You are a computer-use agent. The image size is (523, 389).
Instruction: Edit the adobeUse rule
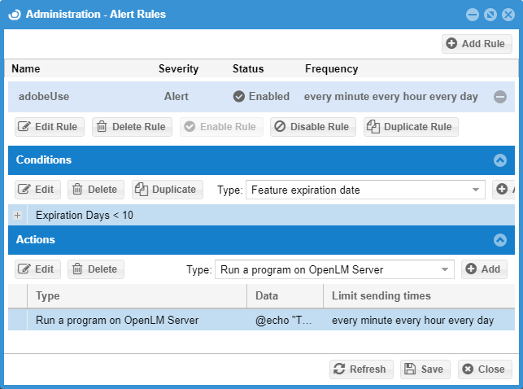[x=48, y=127]
